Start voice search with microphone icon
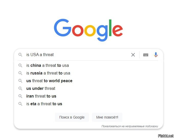 click(x=156, y=55)
